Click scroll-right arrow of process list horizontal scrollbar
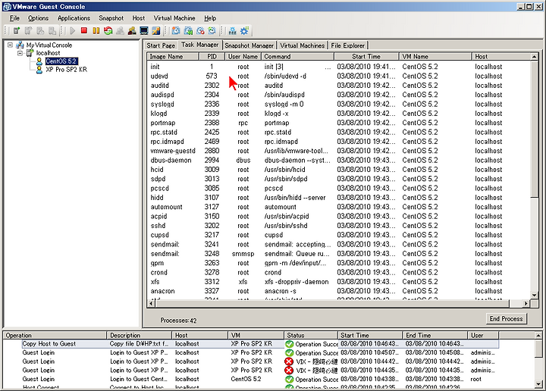Viewport: 546px width, 391px height. coord(526,303)
